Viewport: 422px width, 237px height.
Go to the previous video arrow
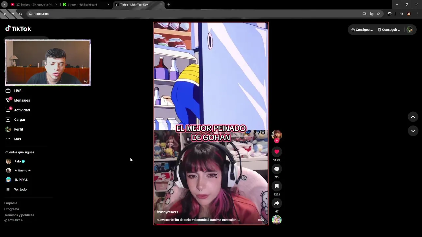(413, 117)
